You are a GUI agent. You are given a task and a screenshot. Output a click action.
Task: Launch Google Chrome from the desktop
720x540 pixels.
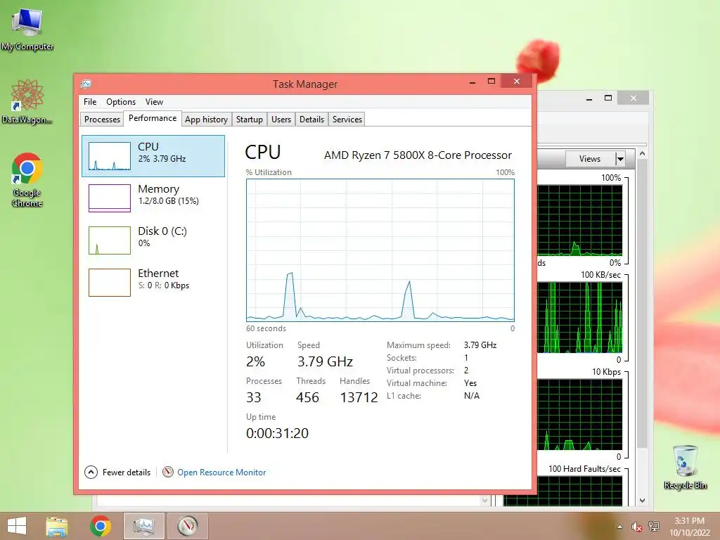27,179
